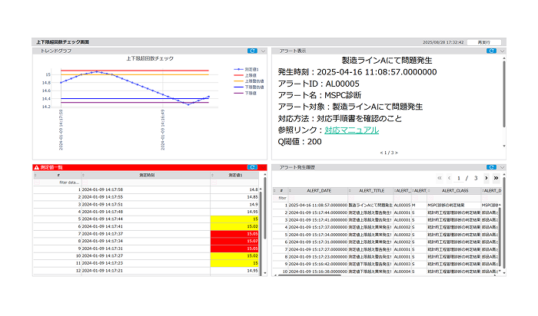Jump to first page of alert history
Image resolution: width=538 pixels, height=316 pixels.
click(439, 178)
